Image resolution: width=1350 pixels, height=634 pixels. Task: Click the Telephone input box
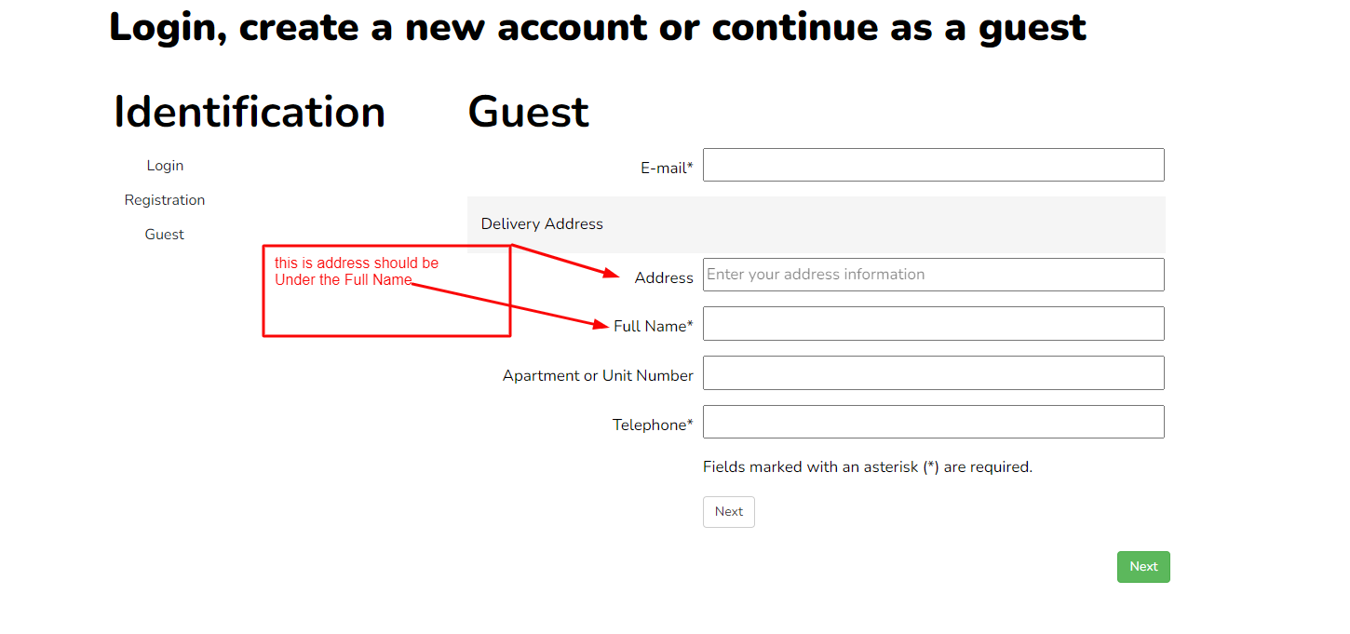click(933, 422)
